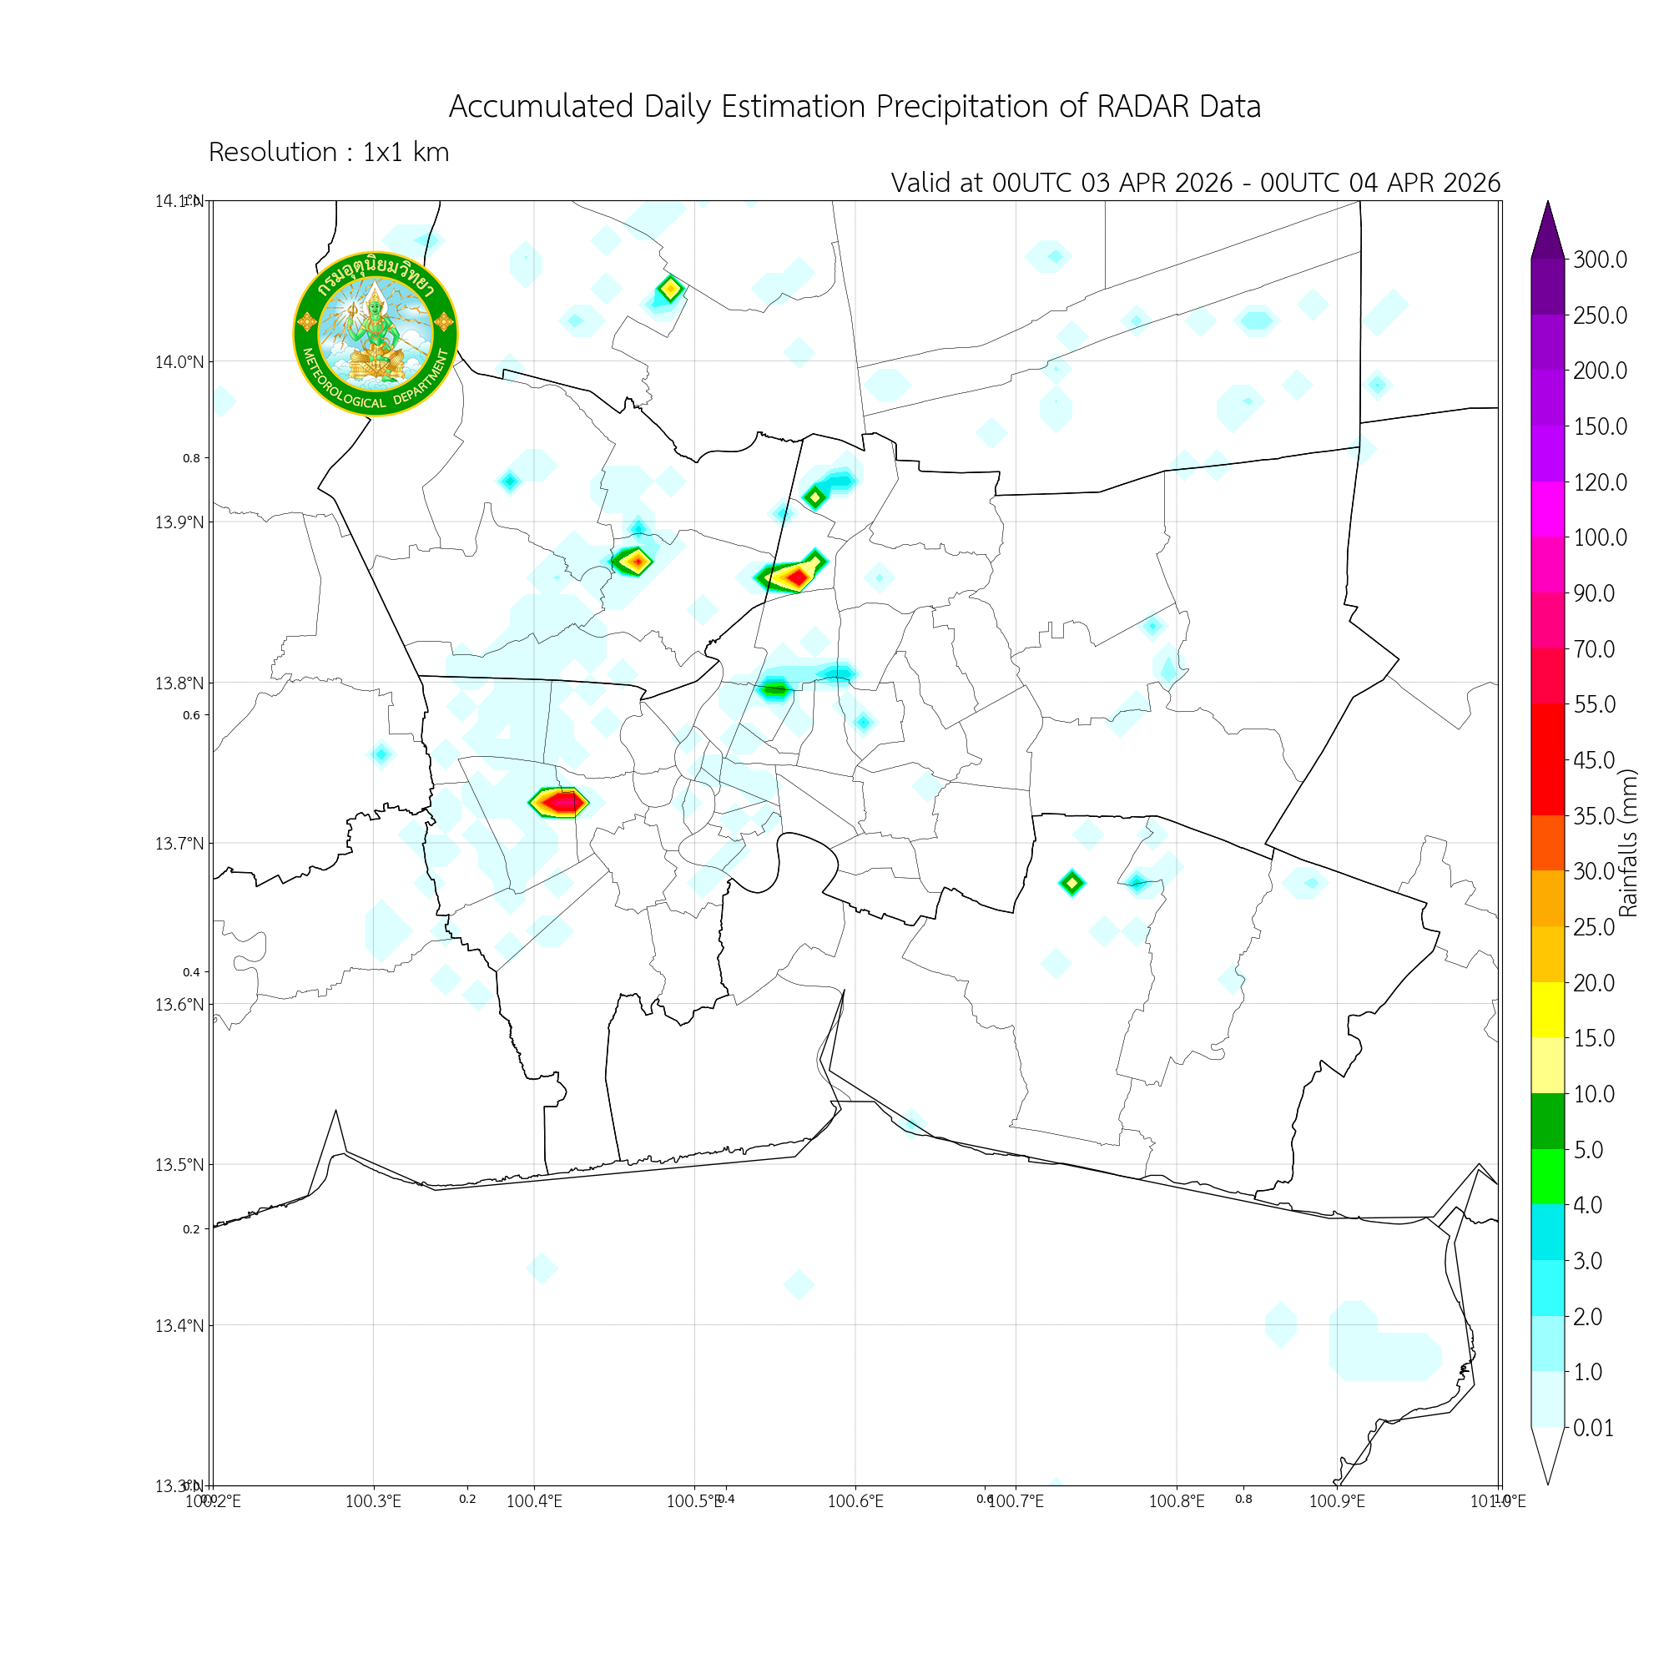This screenshot has width=1669, height=1669.
Task: Click the 14.0°N latitude axis label
Action: click(179, 362)
